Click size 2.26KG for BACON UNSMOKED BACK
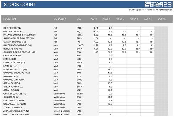The width and height of the screenshot is (174, 117). (80, 45)
